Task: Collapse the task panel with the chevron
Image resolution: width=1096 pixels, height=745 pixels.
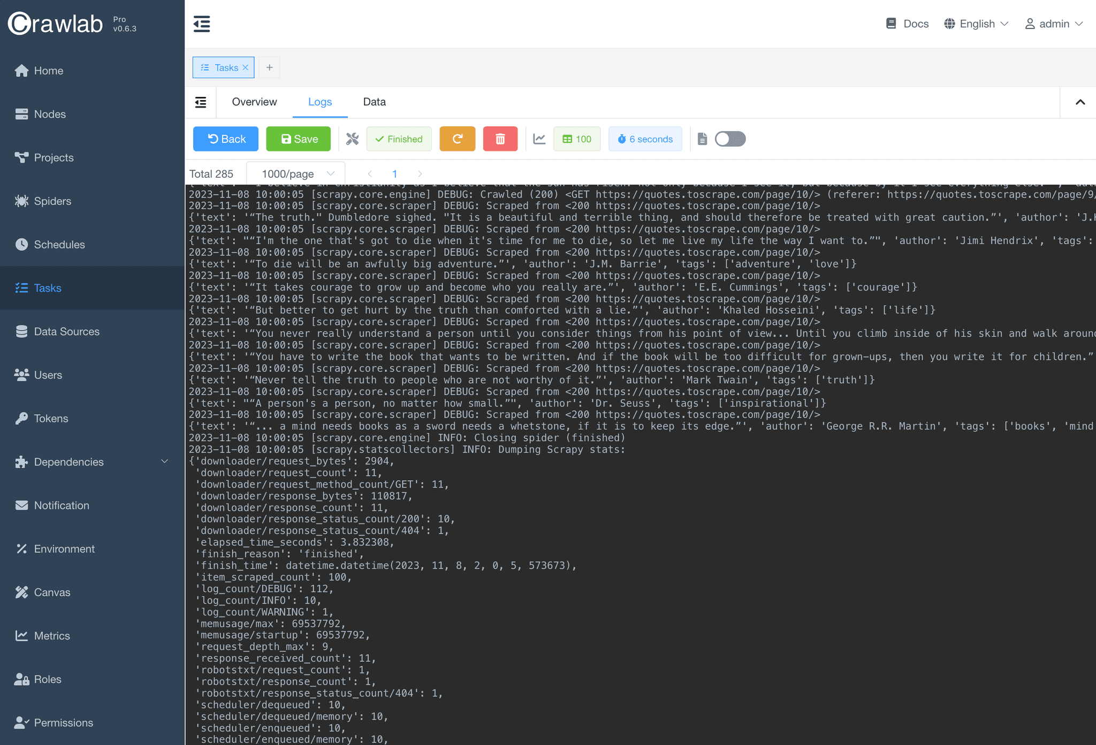Action: [x=1080, y=102]
